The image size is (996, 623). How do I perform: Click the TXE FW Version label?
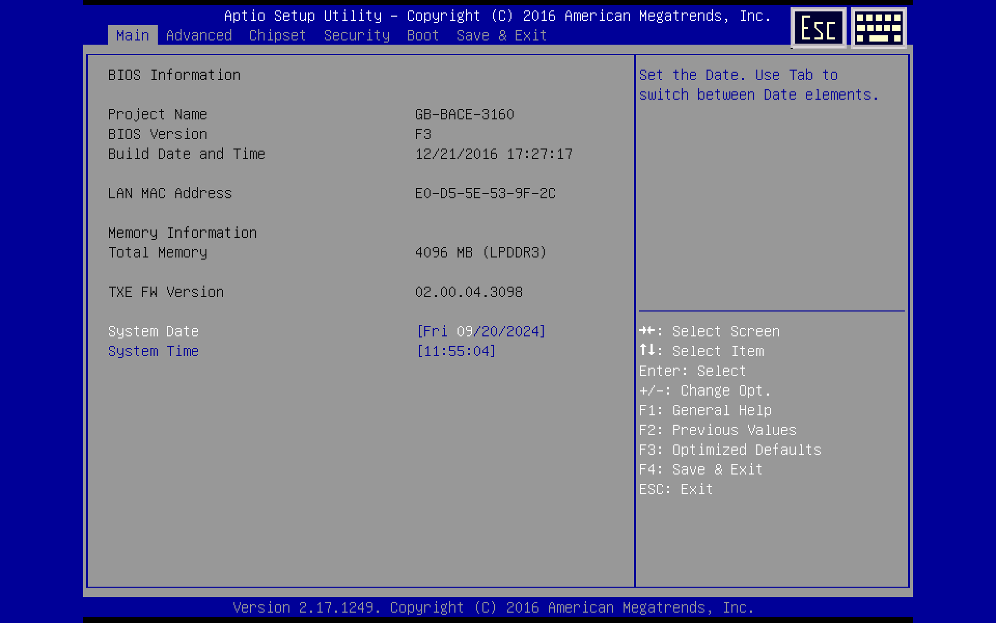pos(166,292)
